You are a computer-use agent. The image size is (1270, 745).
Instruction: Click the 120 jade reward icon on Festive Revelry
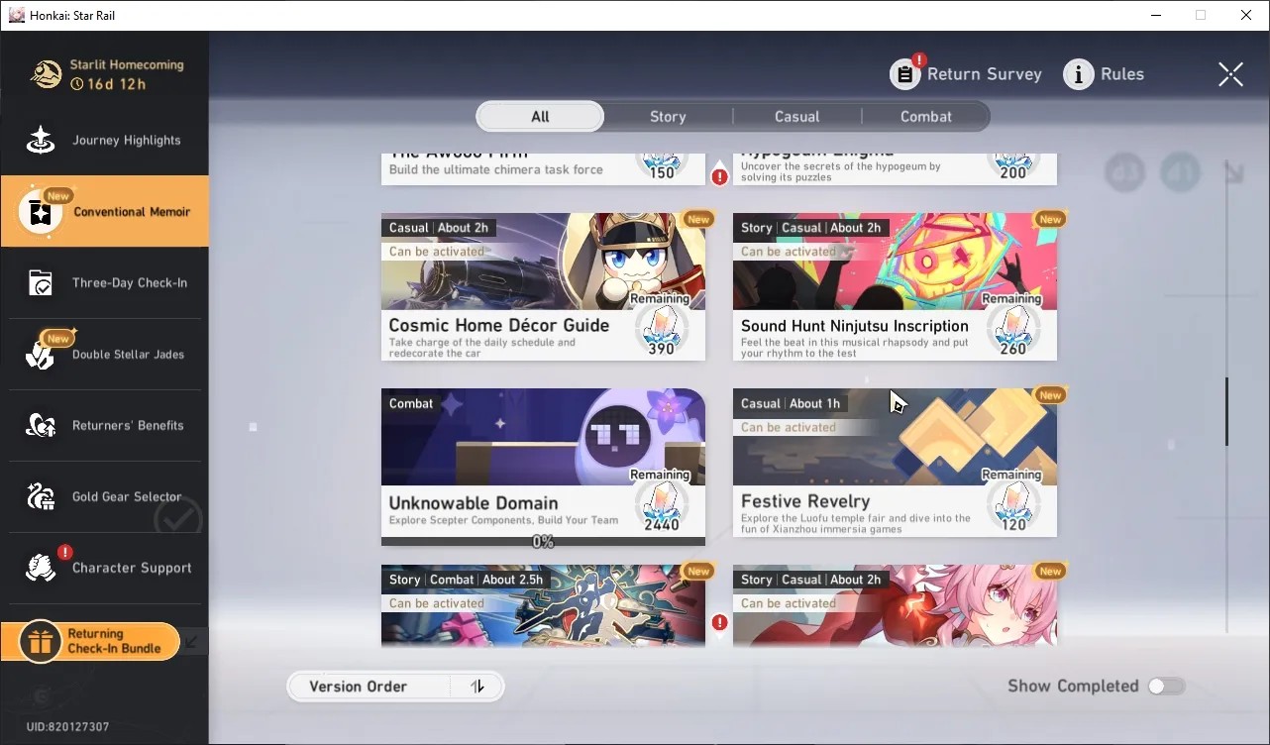[x=1012, y=506]
